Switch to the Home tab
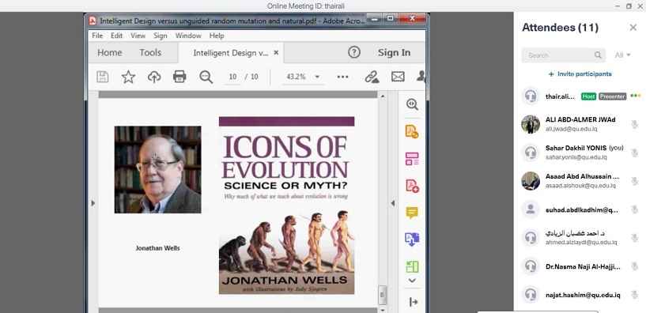 pyautogui.click(x=110, y=53)
